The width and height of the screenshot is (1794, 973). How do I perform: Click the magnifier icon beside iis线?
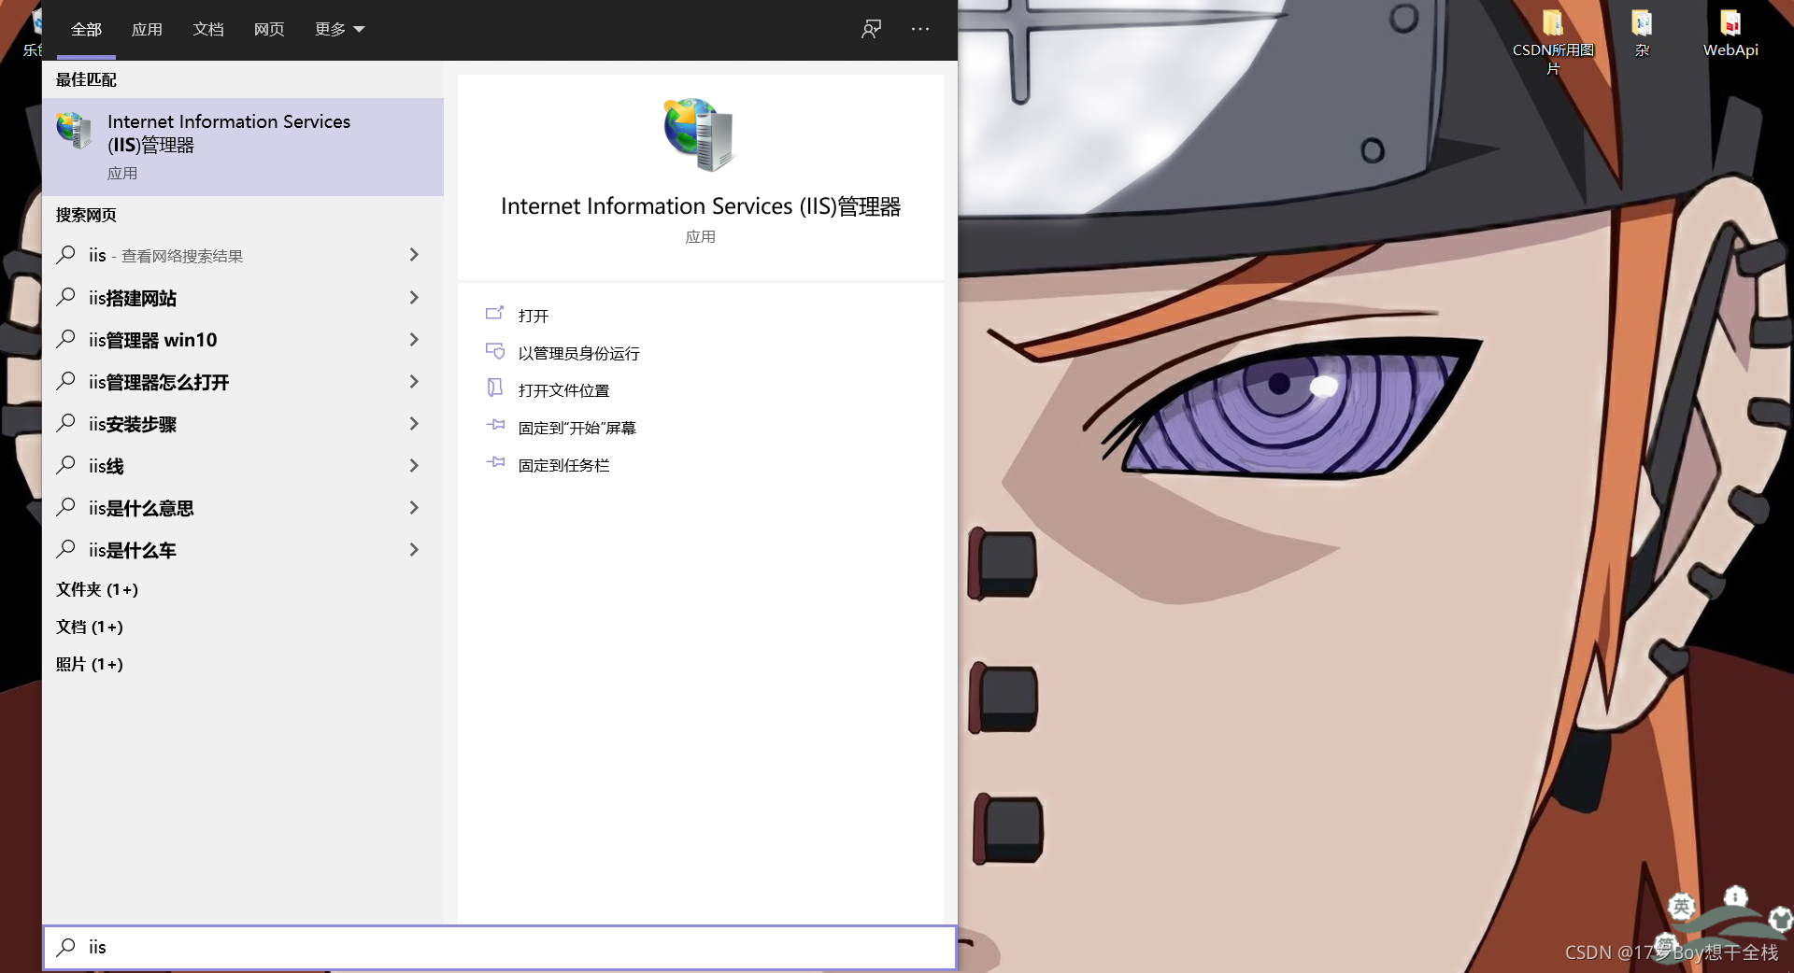click(65, 465)
